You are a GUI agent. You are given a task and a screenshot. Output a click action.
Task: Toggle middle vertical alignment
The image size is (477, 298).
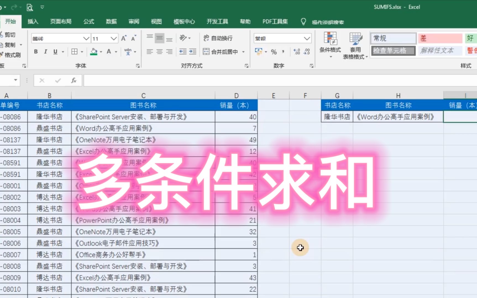coord(159,38)
